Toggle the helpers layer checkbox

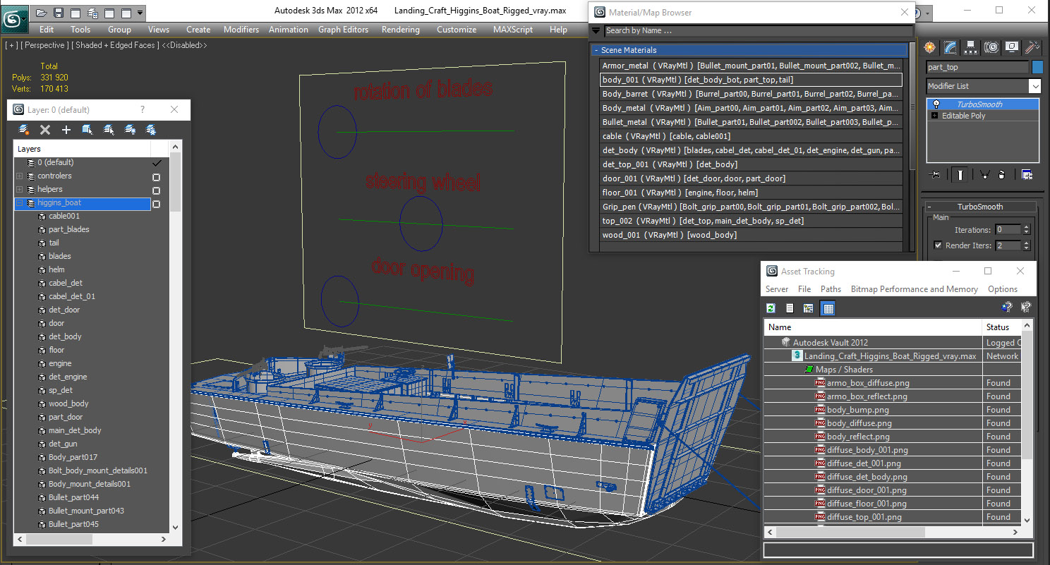point(157,190)
